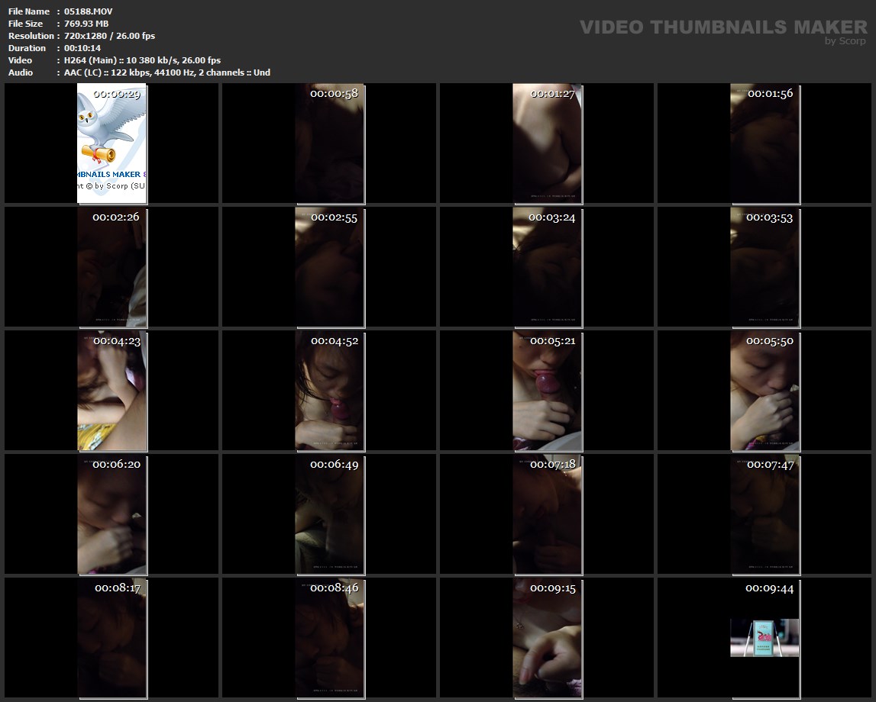Select the thumbnail stamped 00:02:55
876x702 pixels.
(330, 267)
